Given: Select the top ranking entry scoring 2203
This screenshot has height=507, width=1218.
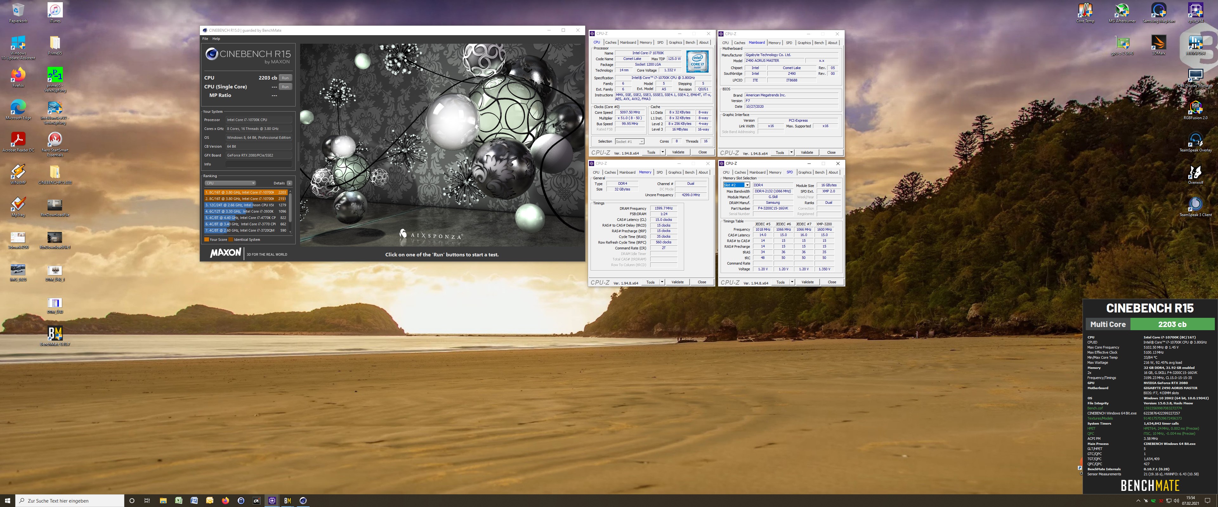Looking at the screenshot, I should (246, 192).
